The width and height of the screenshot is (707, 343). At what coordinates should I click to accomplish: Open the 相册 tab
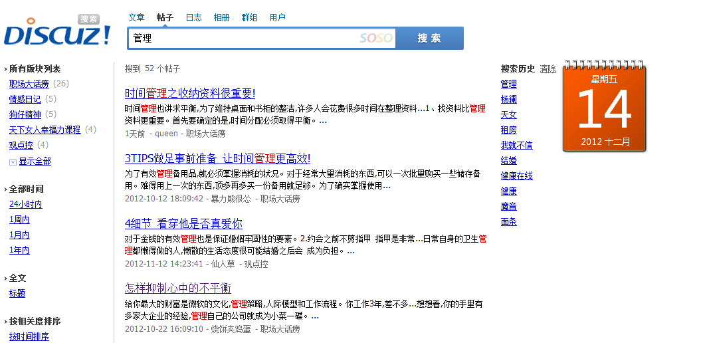[221, 17]
